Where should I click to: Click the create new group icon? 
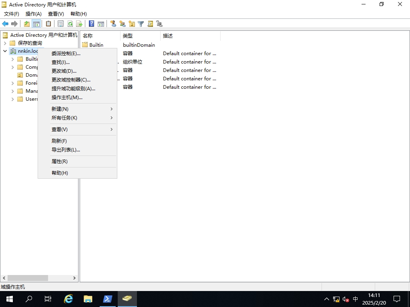(x=123, y=24)
